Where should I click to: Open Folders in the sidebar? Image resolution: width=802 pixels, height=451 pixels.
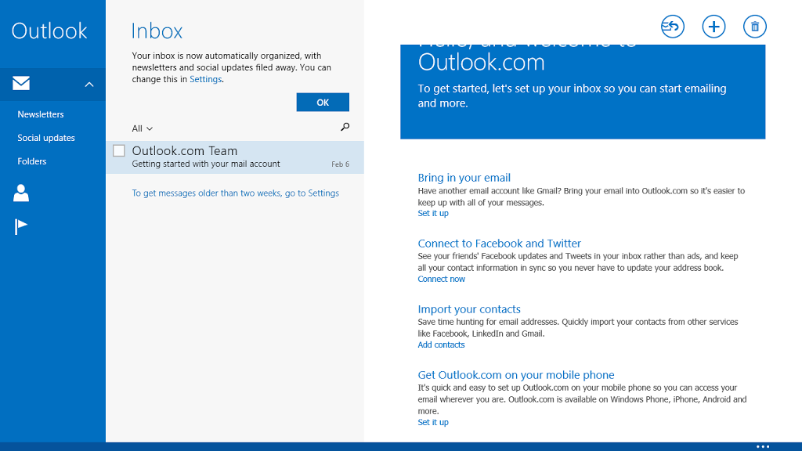tap(32, 161)
